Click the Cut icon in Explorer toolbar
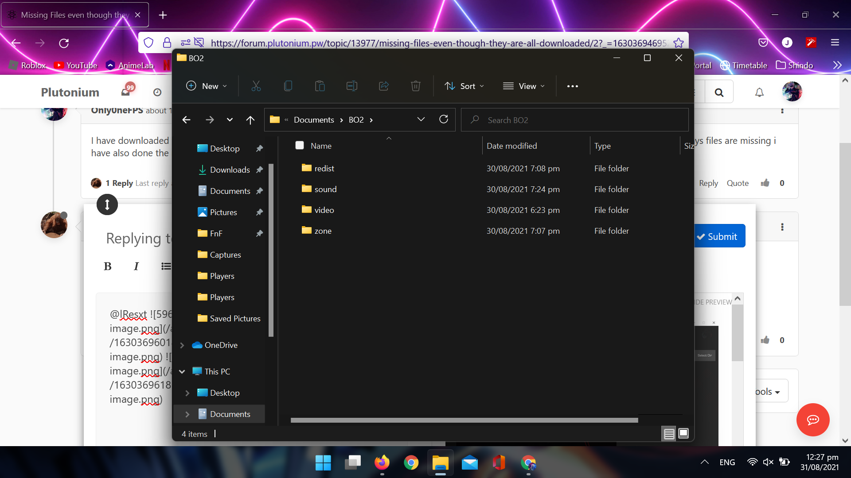The height and width of the screenshot is (478, 851). [x=256, y=86]
